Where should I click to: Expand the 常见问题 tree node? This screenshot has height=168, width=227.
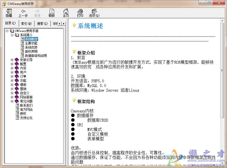pos(12,101)
